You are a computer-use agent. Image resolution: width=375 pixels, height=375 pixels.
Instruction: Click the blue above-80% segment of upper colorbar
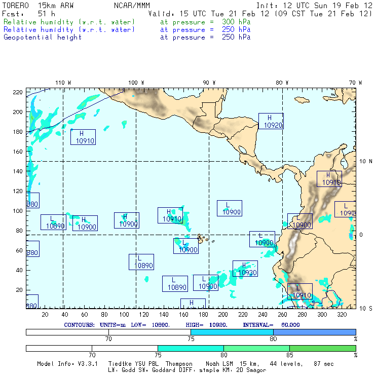point(315,332)
